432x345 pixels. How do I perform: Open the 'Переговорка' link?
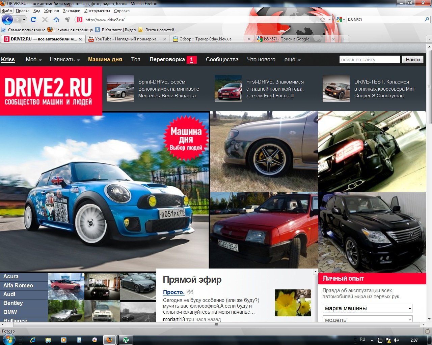(x=167, y=60)
